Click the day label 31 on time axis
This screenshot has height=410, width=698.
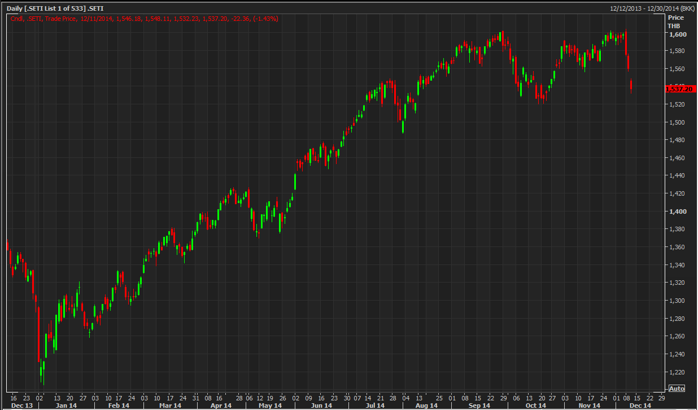(195, 397)
